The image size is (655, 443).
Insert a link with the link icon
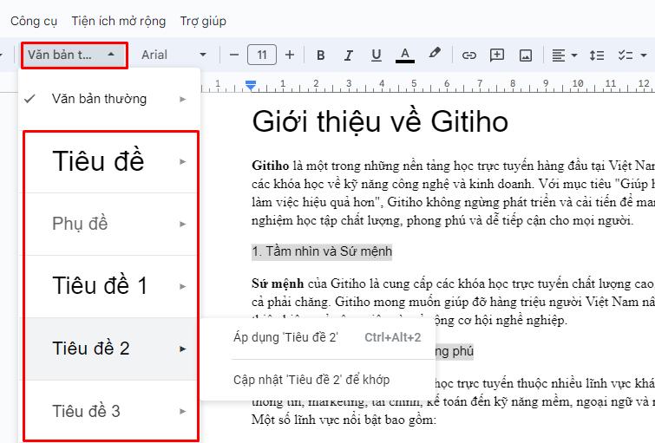click(469, 55)
